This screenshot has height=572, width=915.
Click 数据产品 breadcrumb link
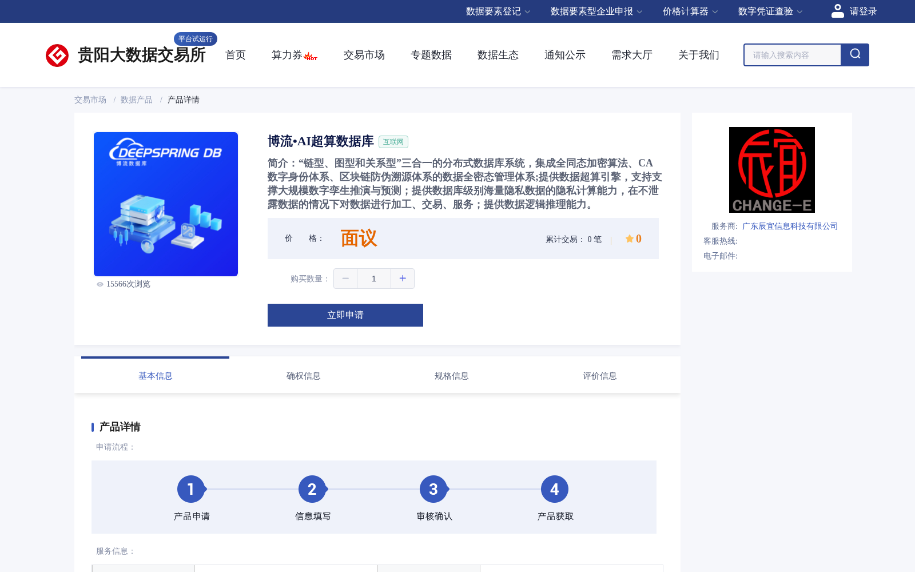pyautogui.click(x=137, y=100)
